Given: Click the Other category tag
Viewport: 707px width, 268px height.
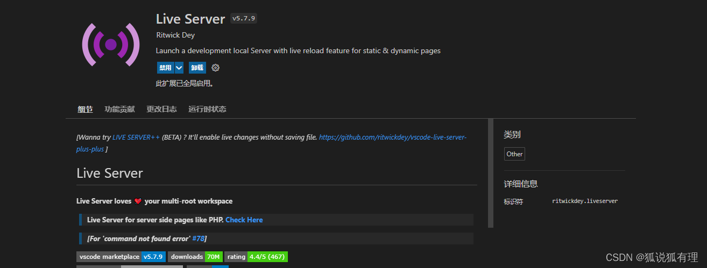Looking at the screenshot, I should (x=514, y=154).
